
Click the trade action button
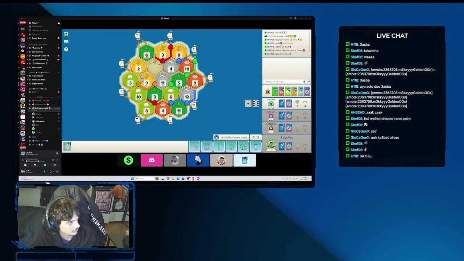[195, 146]
